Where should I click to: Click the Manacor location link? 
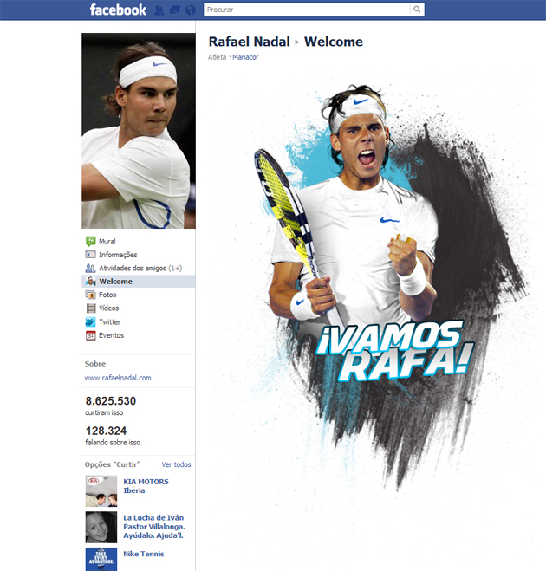coord(245,57)
